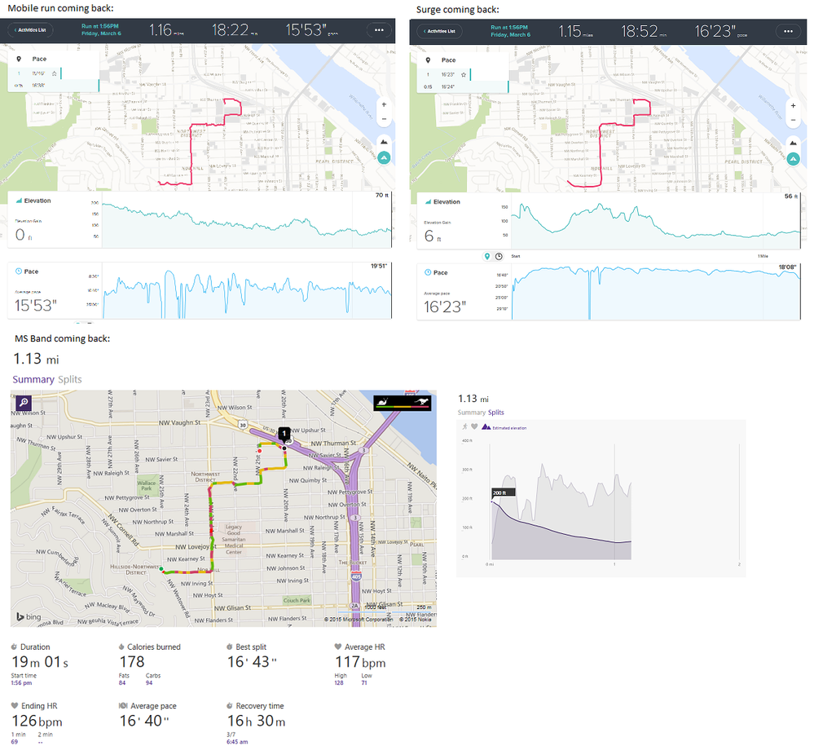Select the 0.15 split row in Mobile pace list
814x755 pixels.
tap(54, 86)
